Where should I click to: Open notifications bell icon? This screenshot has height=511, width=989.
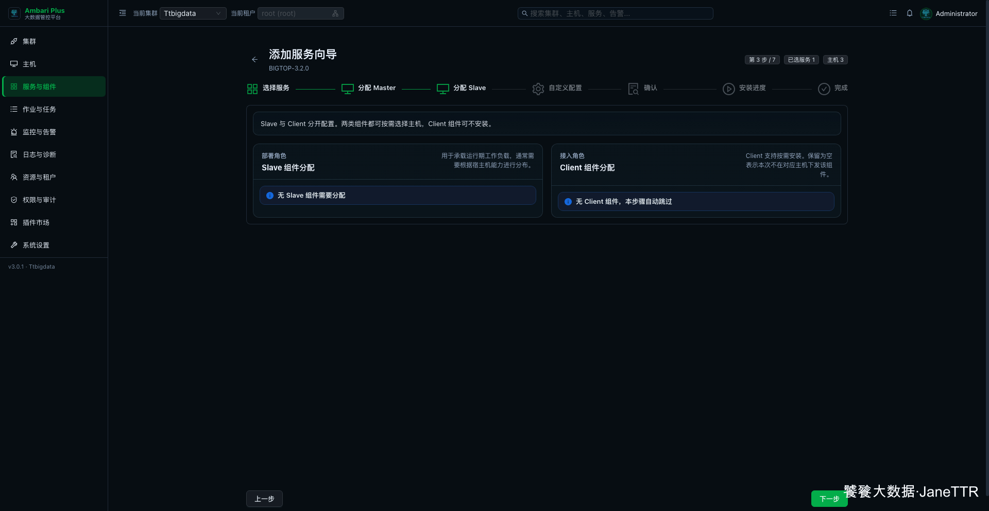click(910, 13)
